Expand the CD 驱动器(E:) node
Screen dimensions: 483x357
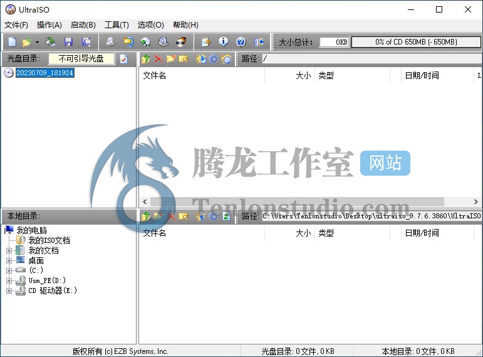click(x=9, y=290)
